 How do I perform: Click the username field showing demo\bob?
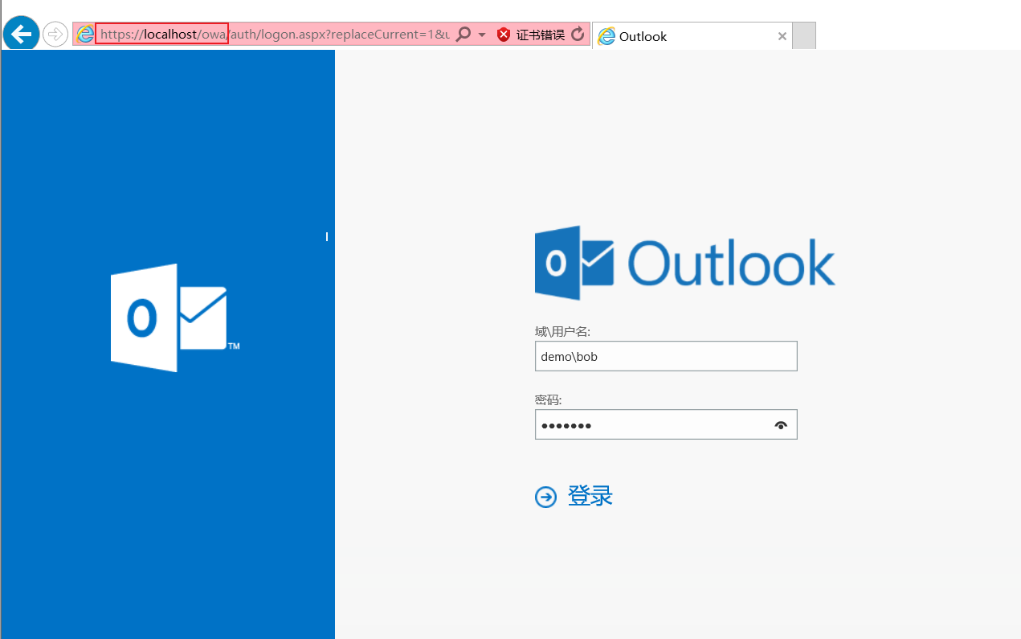666,356
